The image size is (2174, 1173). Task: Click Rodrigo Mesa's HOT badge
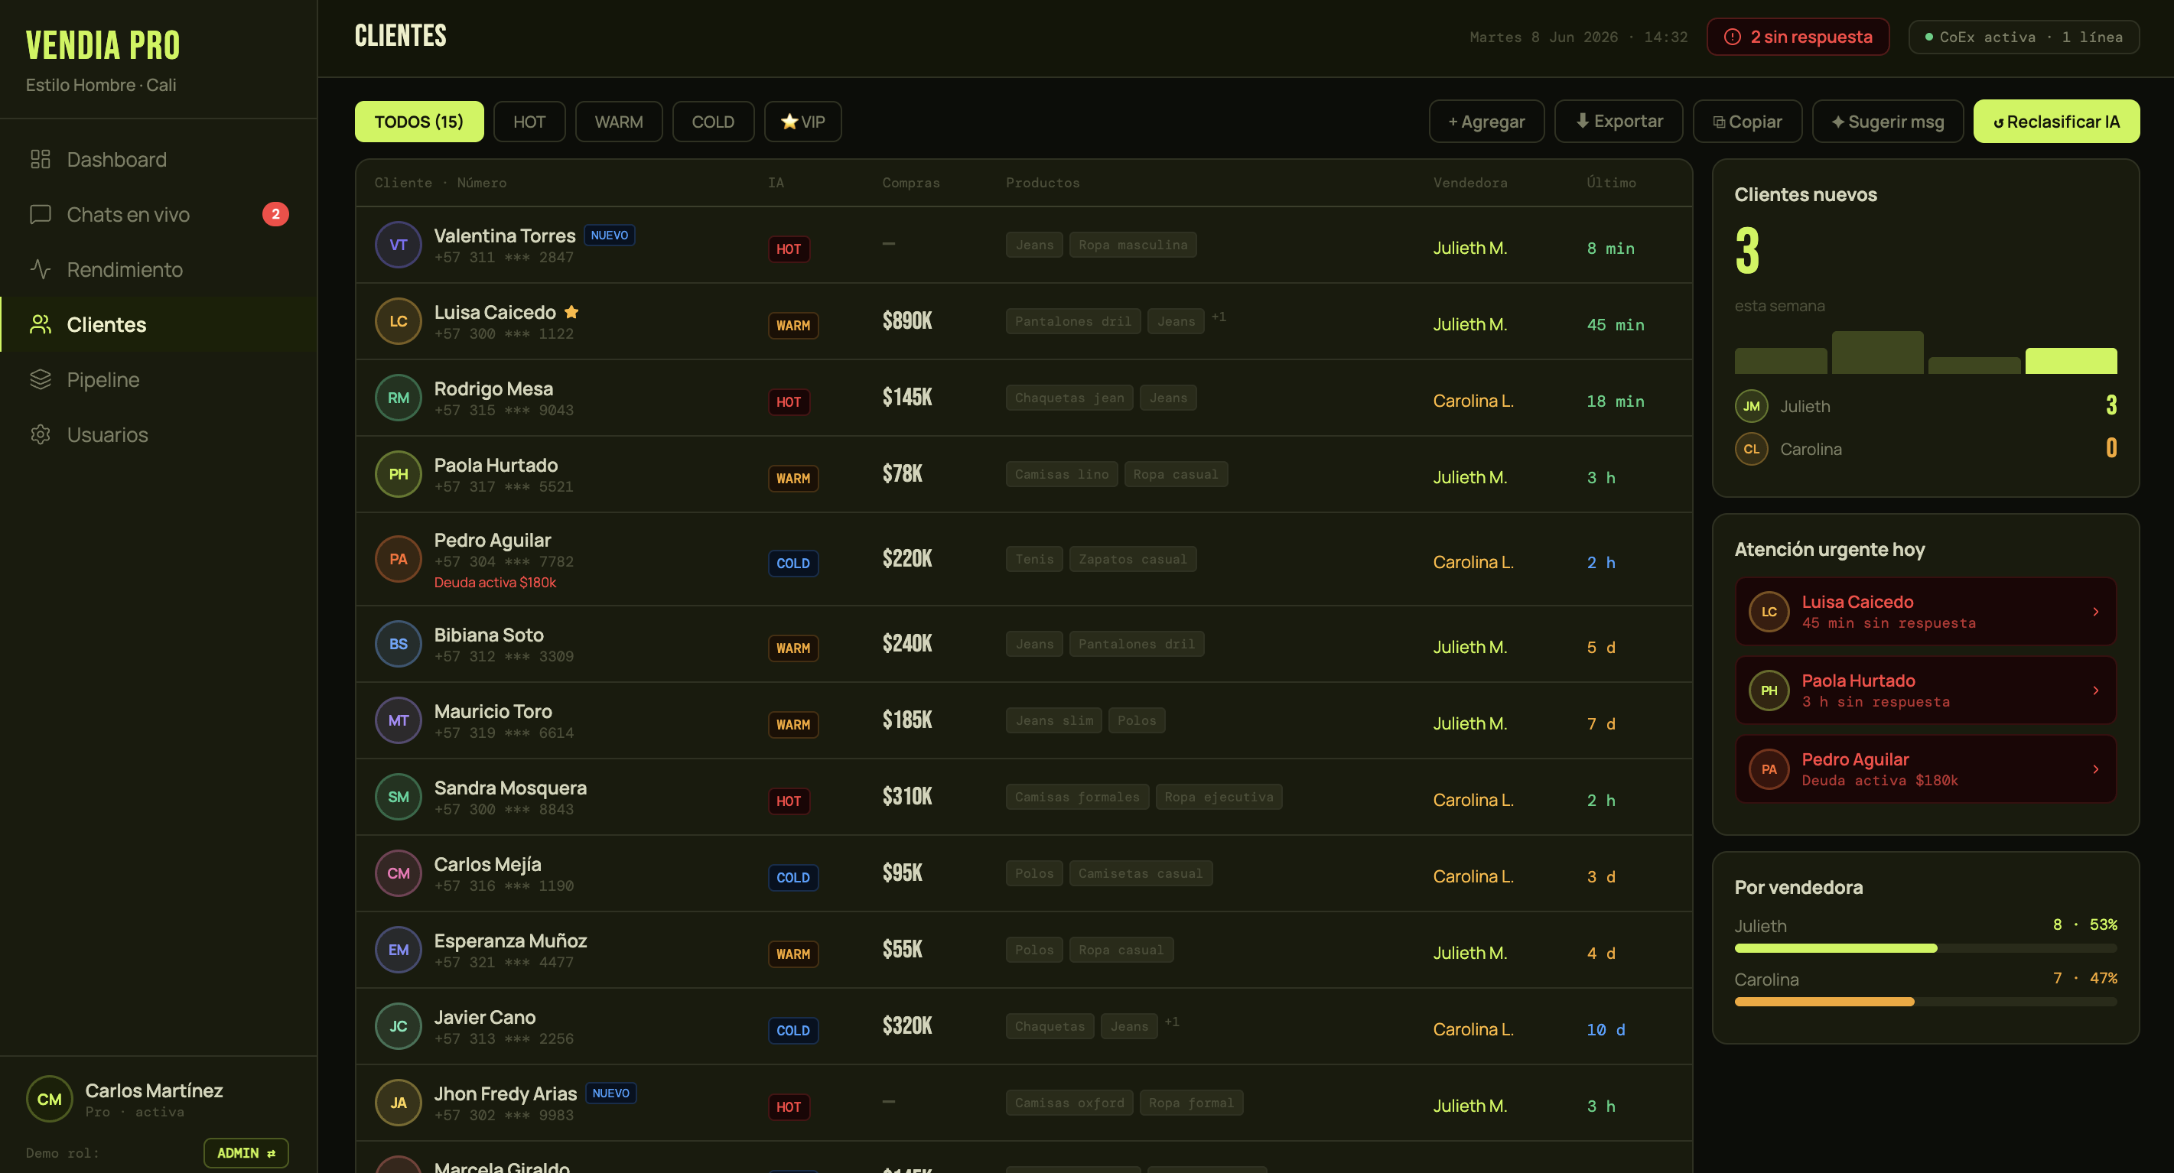pos(788,401)
